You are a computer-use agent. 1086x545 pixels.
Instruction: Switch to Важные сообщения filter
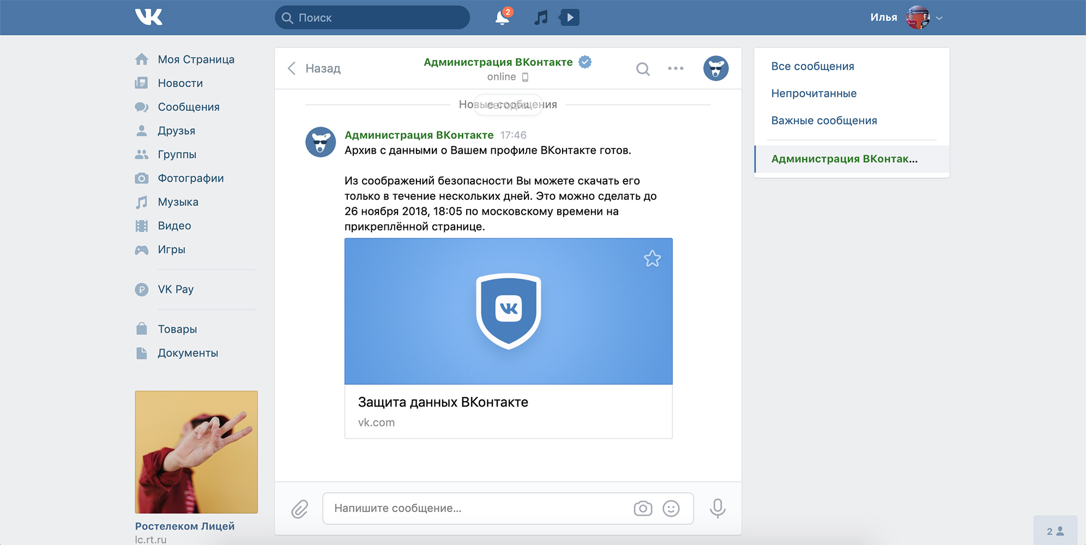click(824, 120)
